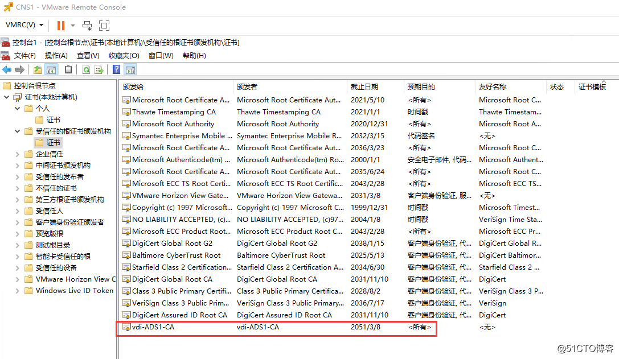The image size is (619, 359).
Task: Expand the 客户端身份验证颁发者 node
Action: tap(18, 222)
